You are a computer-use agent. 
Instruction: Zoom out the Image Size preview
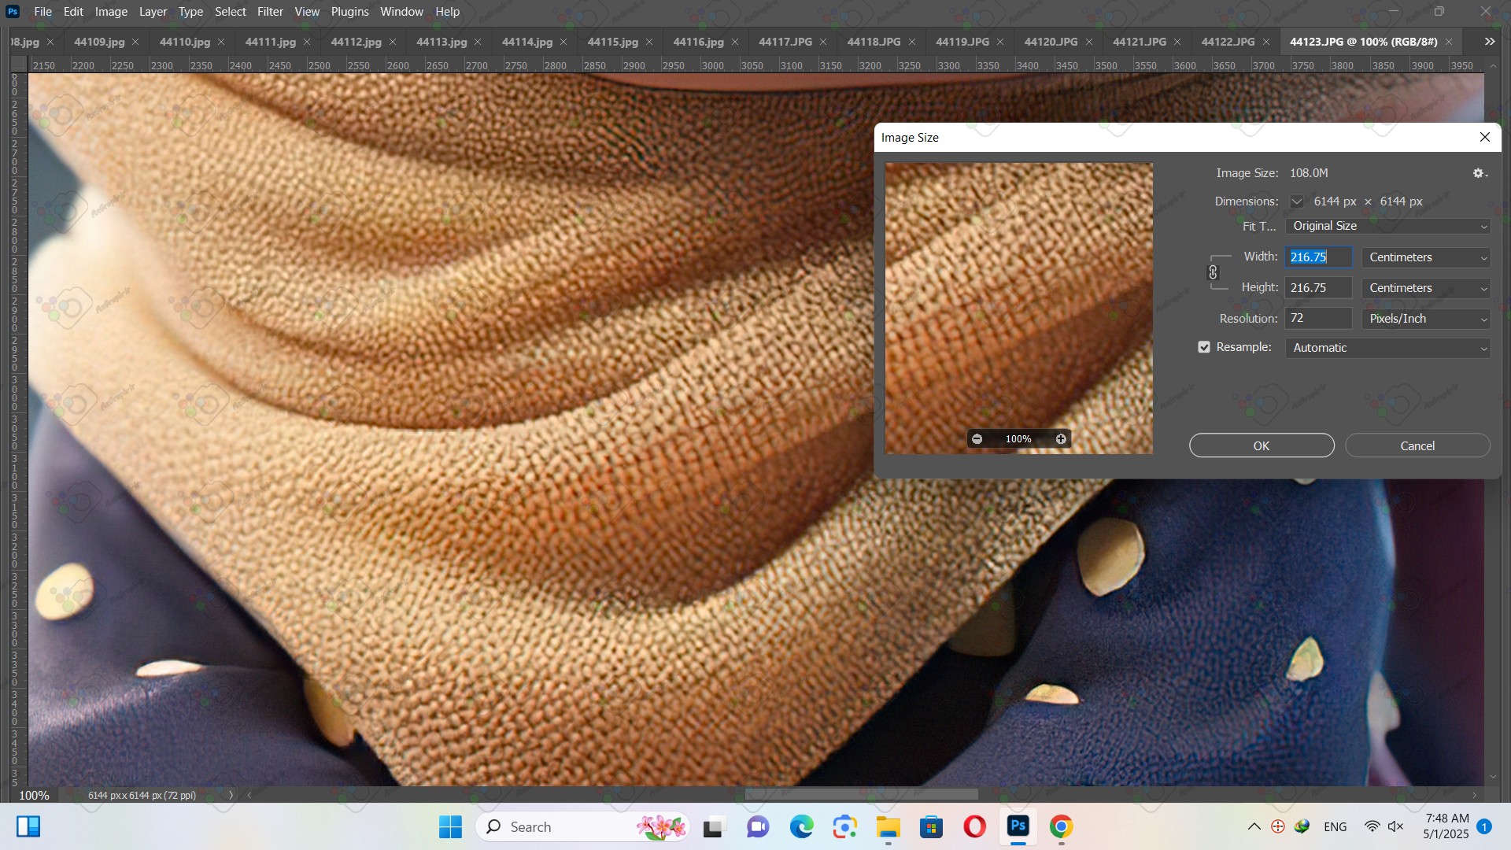[x=977, y=439]
